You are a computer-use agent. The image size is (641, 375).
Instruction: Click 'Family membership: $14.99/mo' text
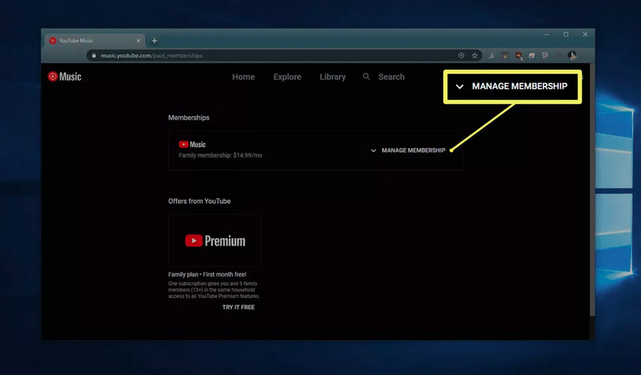coord(220,155)
